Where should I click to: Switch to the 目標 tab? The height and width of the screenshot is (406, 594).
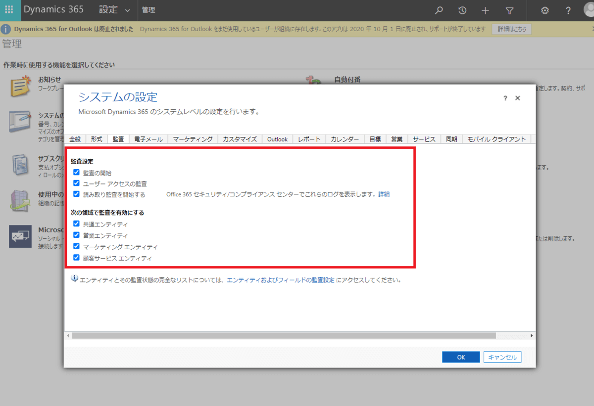point(375,139)
